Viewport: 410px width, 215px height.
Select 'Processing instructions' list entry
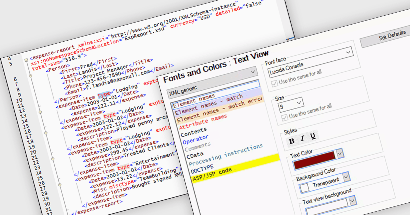(226, 155)
